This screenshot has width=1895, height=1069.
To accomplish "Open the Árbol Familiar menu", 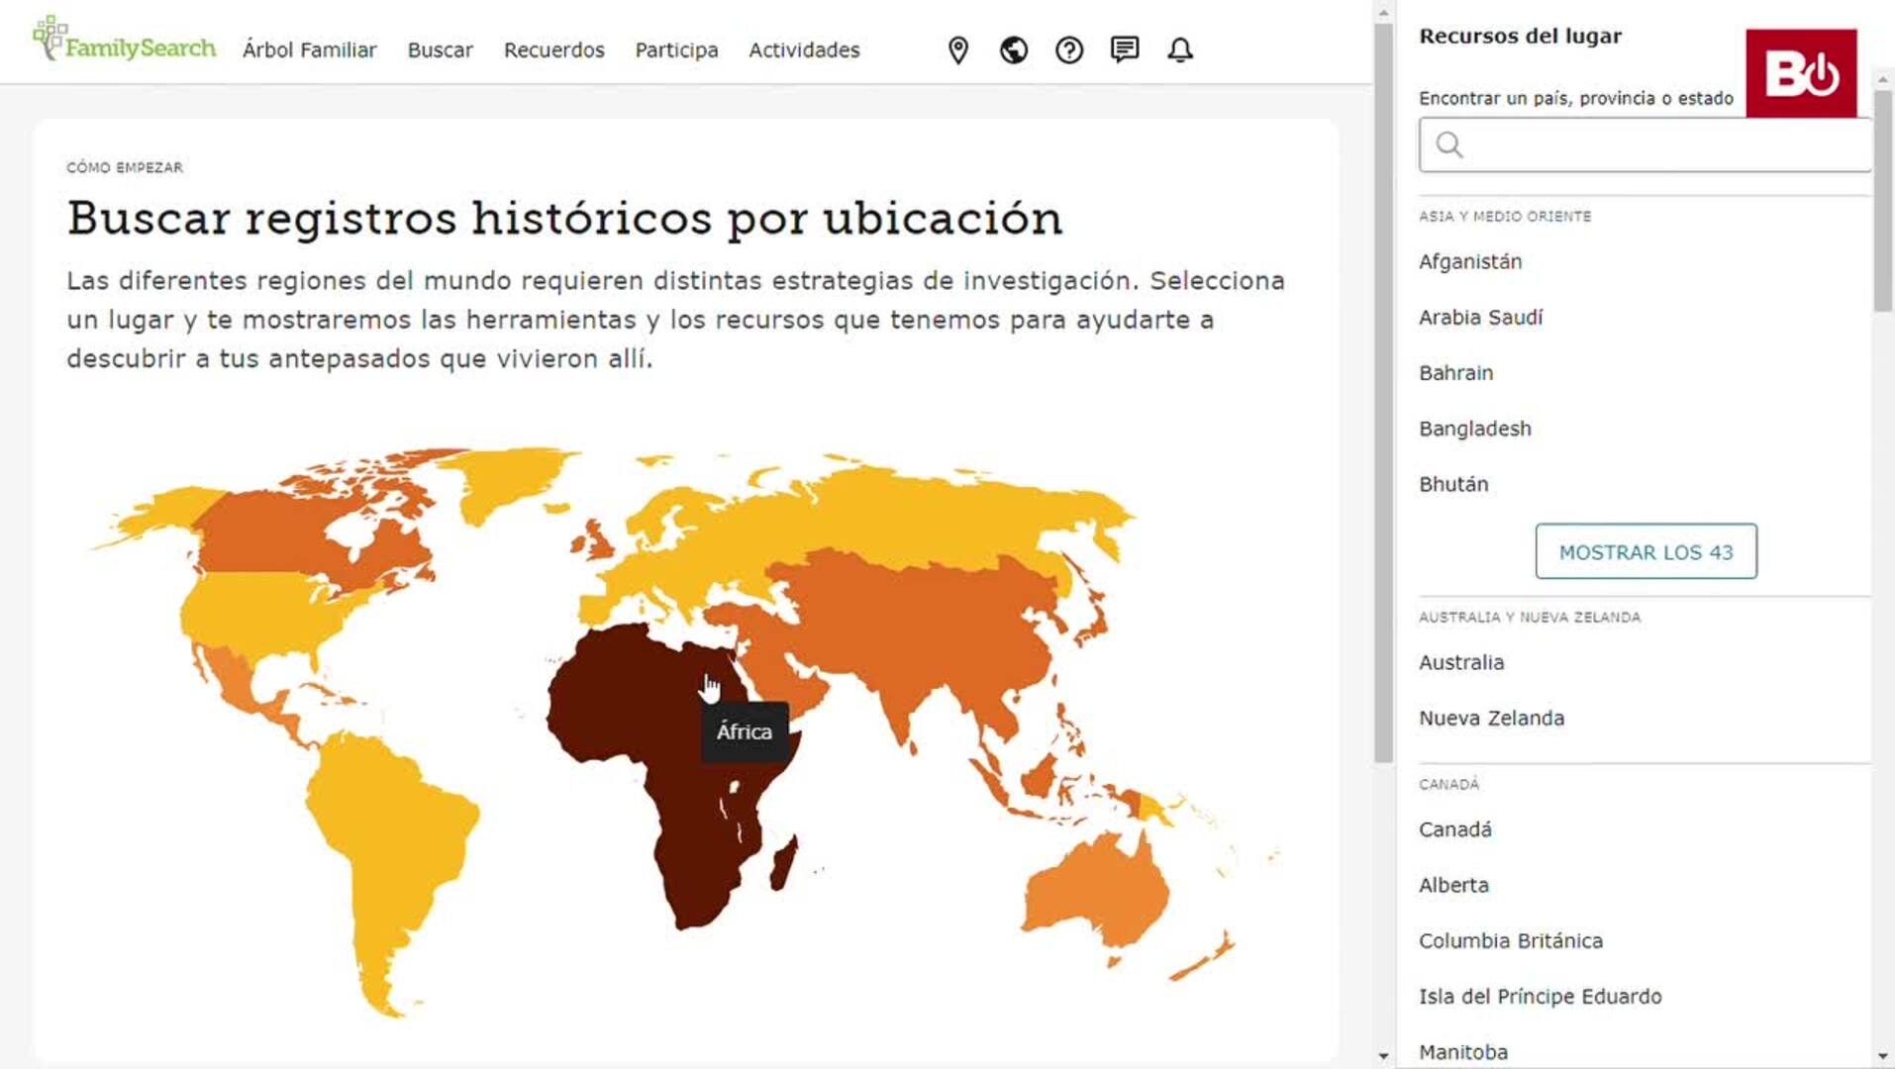I will 309,50.
